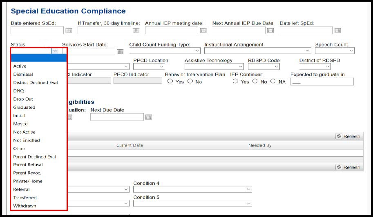373x217 pixels.
Task: Open calendar for Next Annual IEP Due Date
Action: point(270,31)
